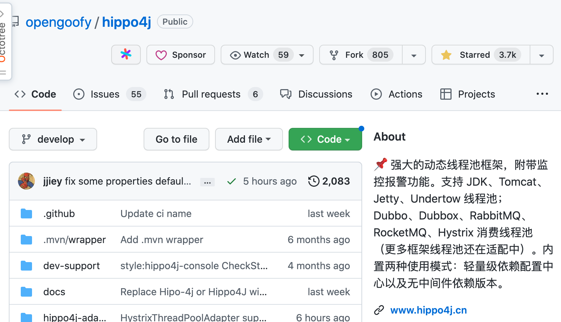Image resolution: width=561 pixels, height=322 pixels.
Task: Go to the Discussions tab
Action: coord(316,94)
